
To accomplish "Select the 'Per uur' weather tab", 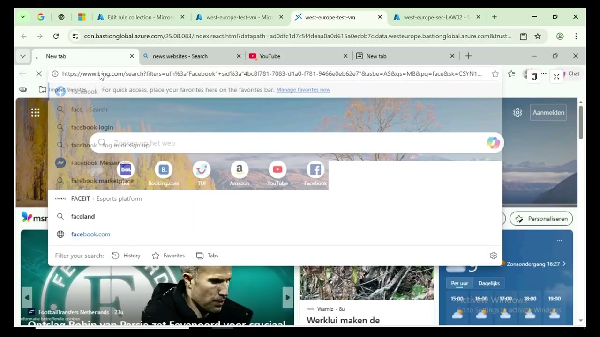I will [x=459, y=283].
